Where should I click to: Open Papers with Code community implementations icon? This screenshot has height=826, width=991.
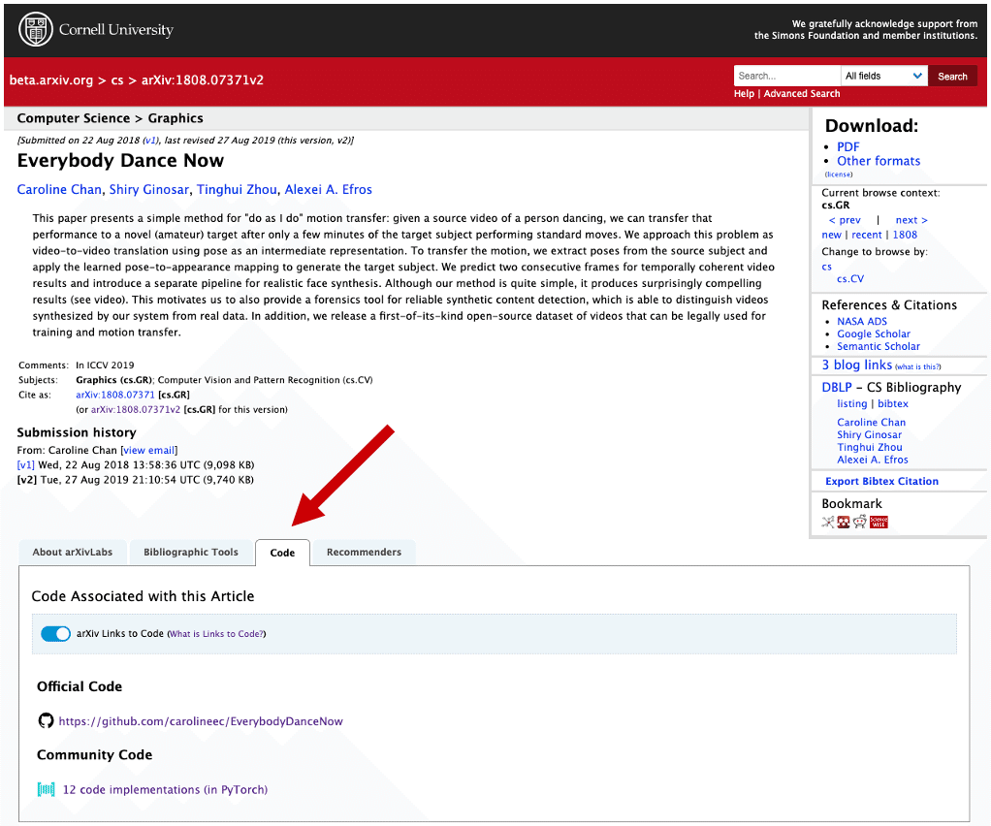46,789
